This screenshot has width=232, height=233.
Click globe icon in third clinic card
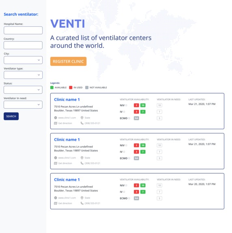(x=56, y=198)
